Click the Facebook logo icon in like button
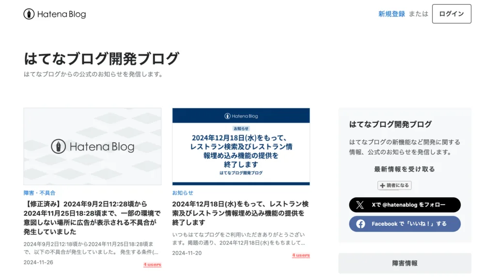This screenshot has height=279, width=496. [x=360, y=224]
